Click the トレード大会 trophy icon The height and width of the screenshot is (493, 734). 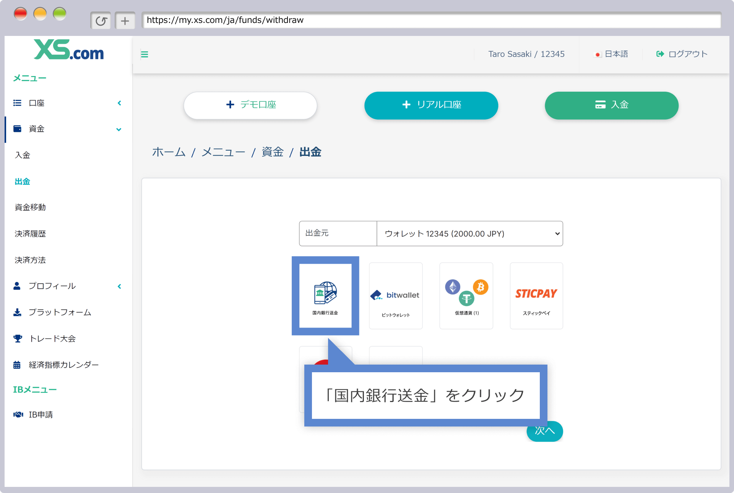pos(18,339)
